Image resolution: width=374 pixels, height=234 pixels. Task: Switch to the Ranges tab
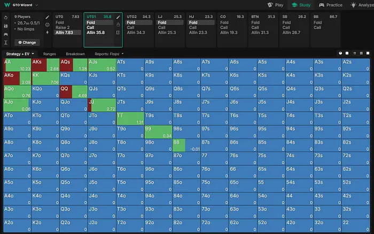tap(50, 54)
